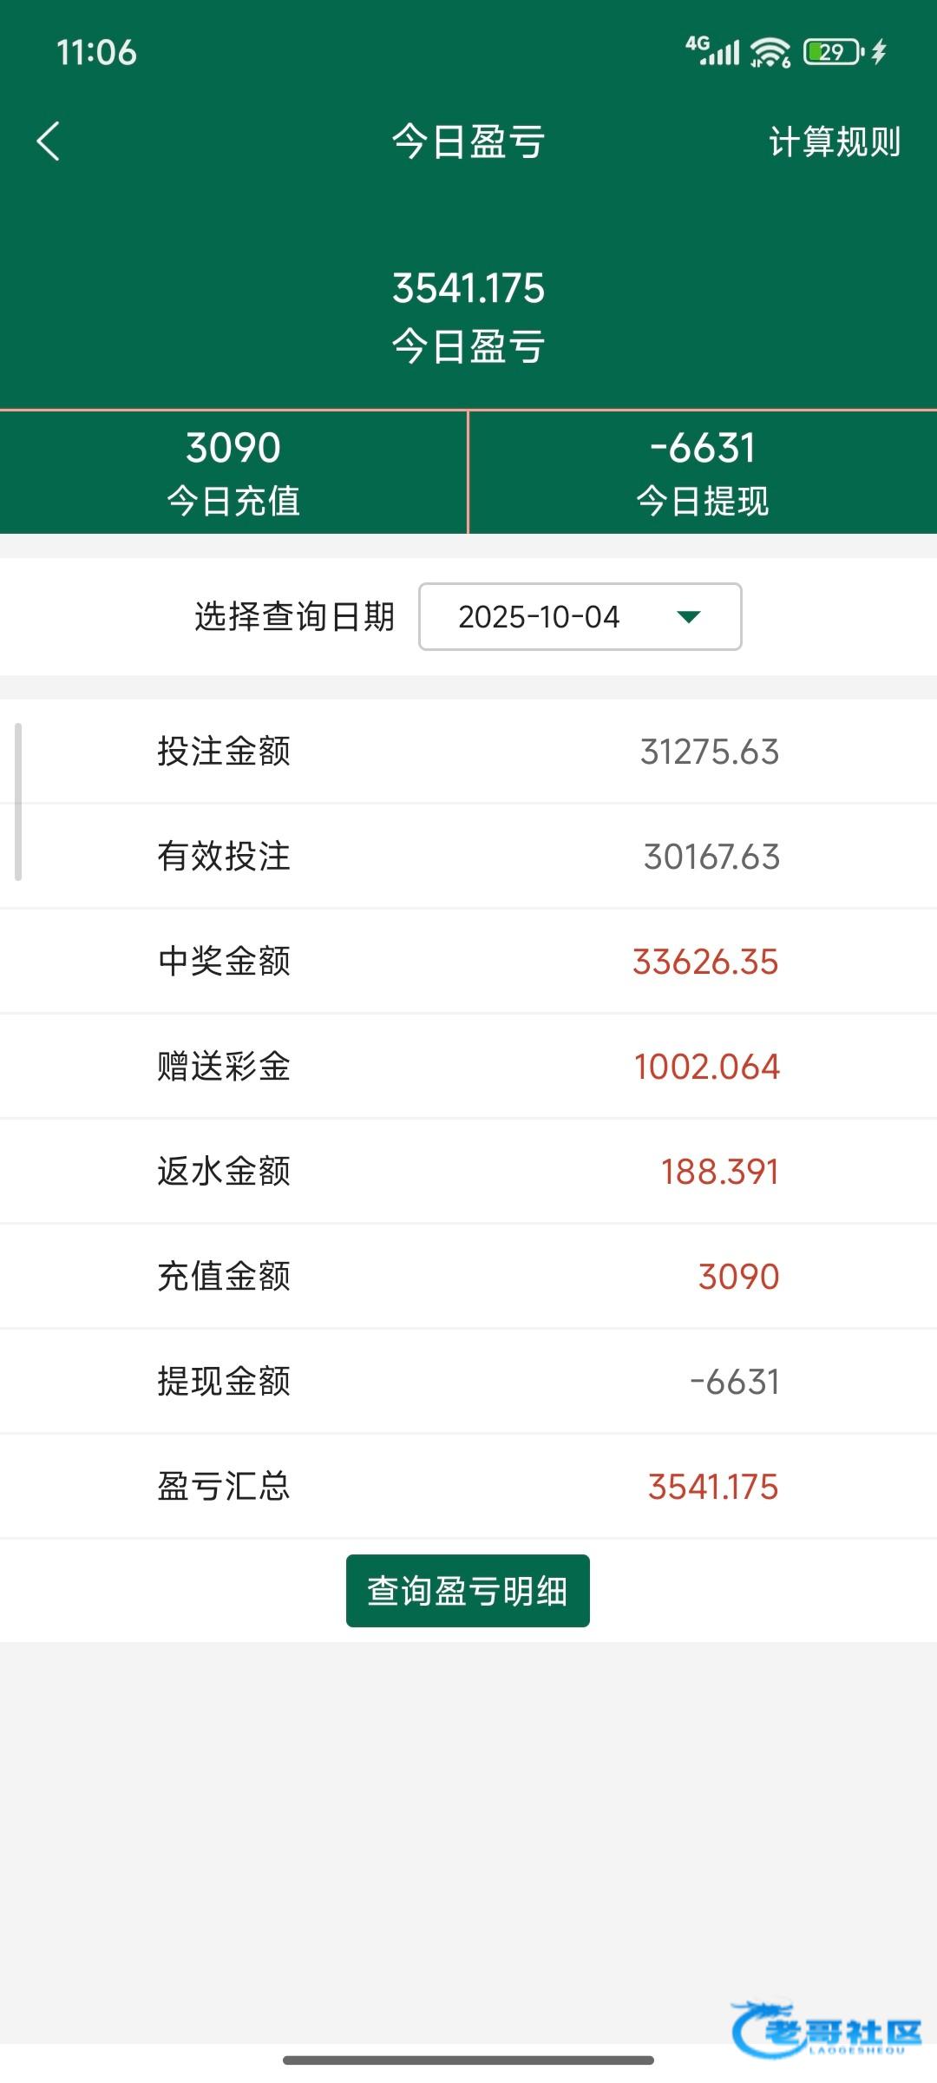Select the 盈亏汇总 row
This screenshot has width=937, height=2083.
(468, 1487)
